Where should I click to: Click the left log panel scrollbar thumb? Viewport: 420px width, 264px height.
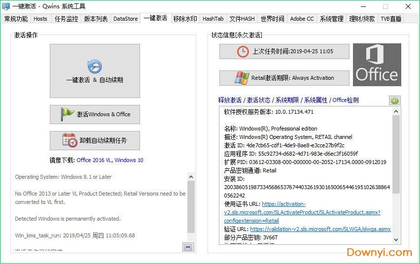191,207
